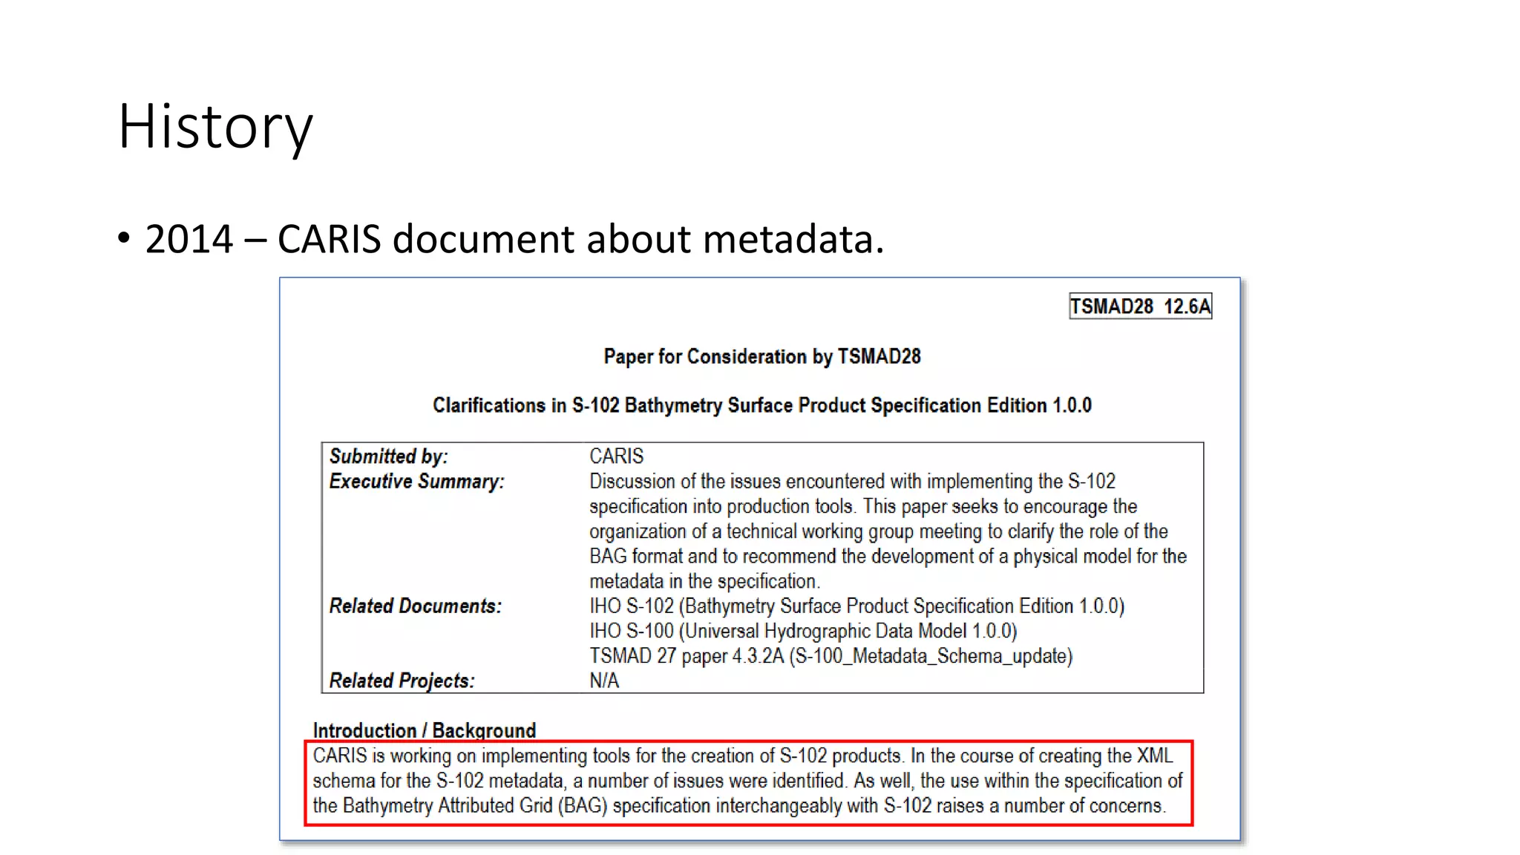Image resolution: width=1520 pixels, height=855 pixels.
Task: Click summary line 'metadata in the specification.'
Action: [704, 581]
